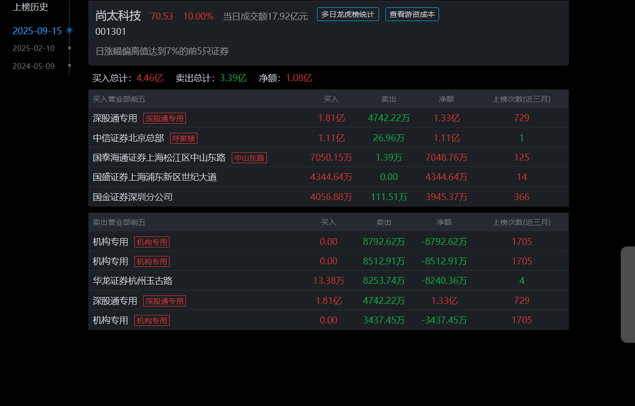Click 上榜次数 header in buy table
This screenshot has height=406, width=635.
click(x=522, y=99)
